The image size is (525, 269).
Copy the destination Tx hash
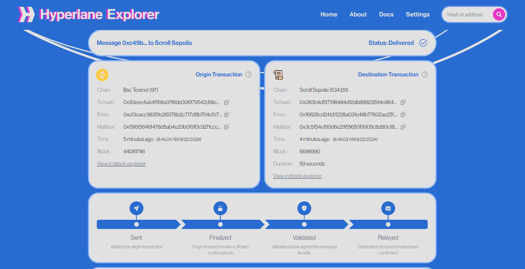[x=403, y=102]
